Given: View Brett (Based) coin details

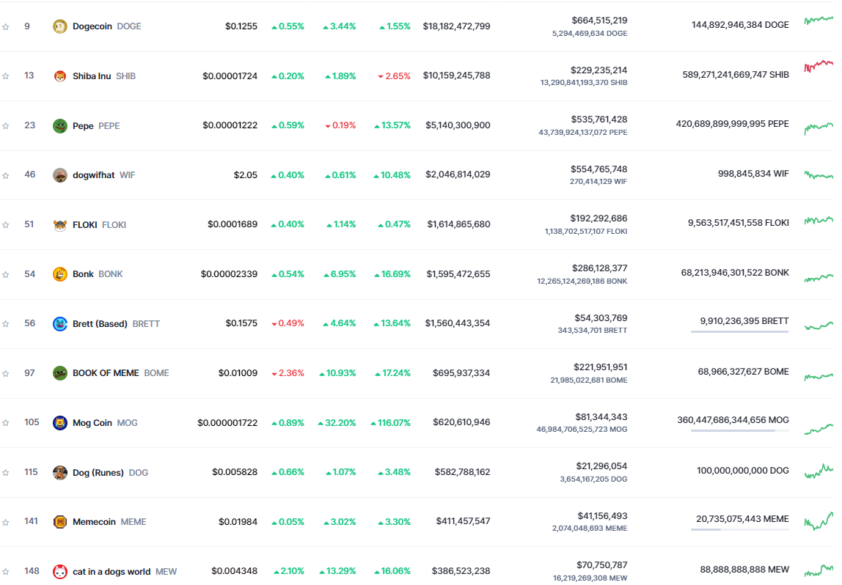Looking at the screenshot, I should tap(100, 323).
